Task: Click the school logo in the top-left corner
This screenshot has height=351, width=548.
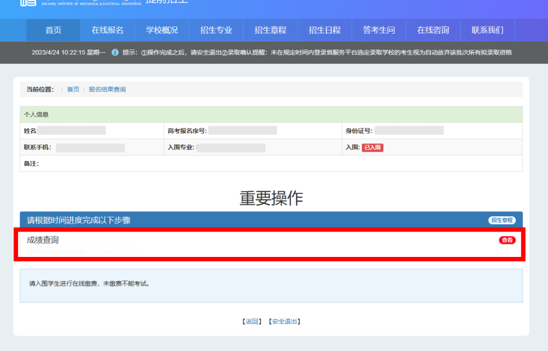Action: (28, 3)
